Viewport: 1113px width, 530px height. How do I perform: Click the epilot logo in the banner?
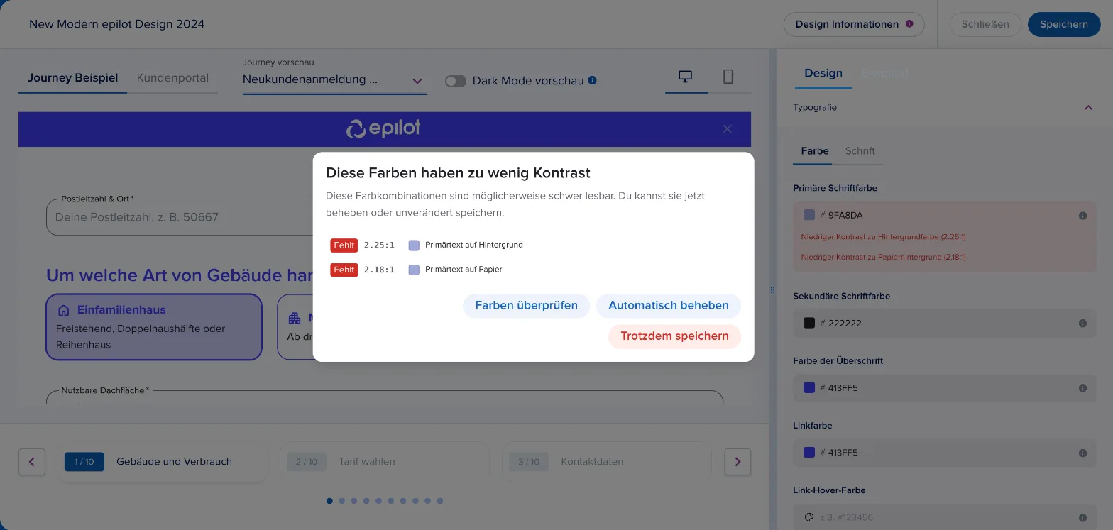[383, 128]
